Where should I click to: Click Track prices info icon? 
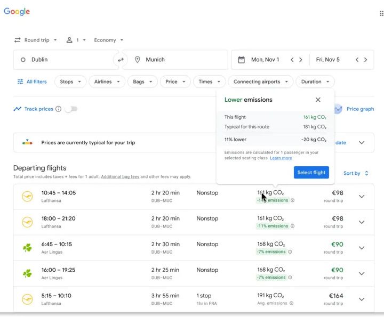[x=58, y=109]
